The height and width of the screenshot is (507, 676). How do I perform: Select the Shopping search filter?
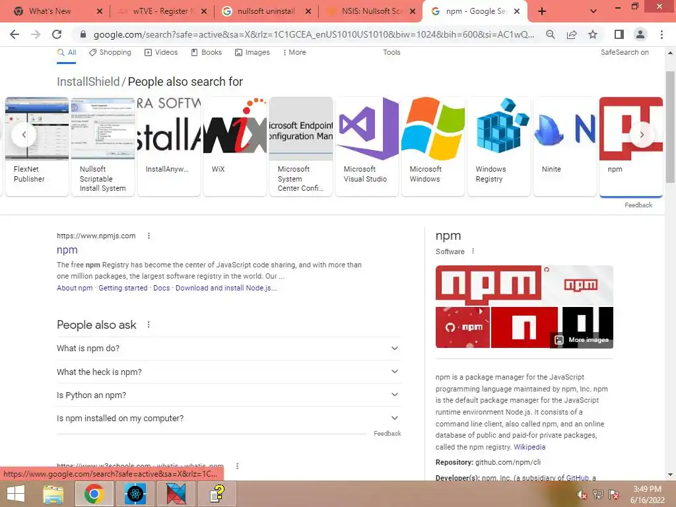click(x=110, y=52)
